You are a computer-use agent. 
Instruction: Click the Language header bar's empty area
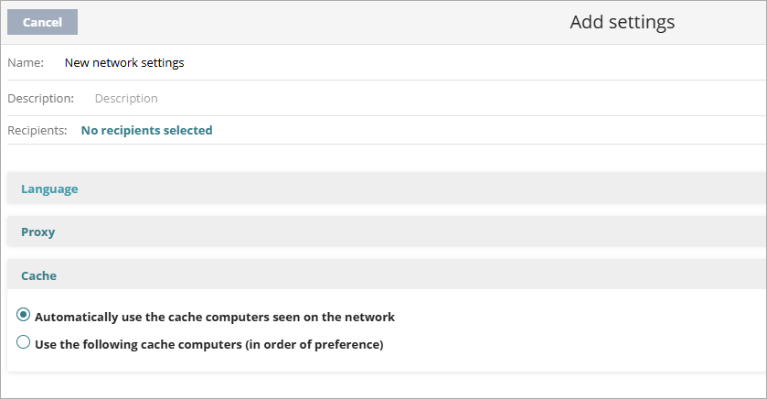(411, 189)
